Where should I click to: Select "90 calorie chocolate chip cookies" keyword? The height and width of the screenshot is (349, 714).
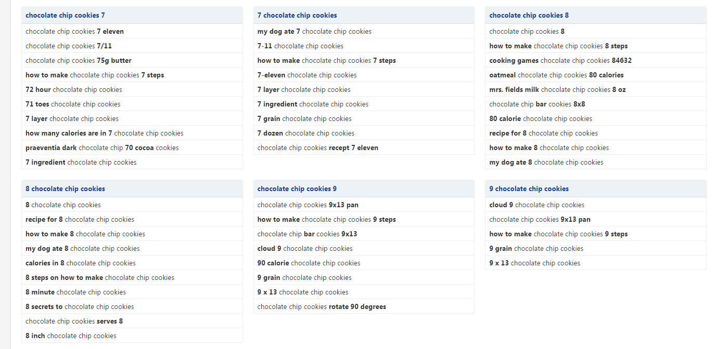click(309, 263)
